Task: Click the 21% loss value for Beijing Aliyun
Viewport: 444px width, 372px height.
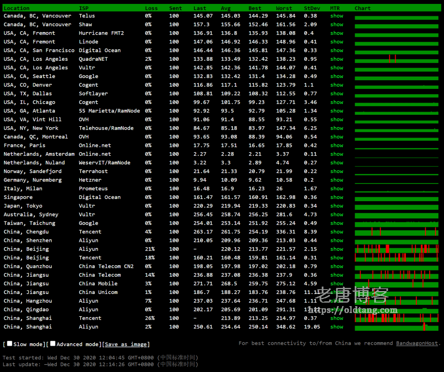Action: 150,249
